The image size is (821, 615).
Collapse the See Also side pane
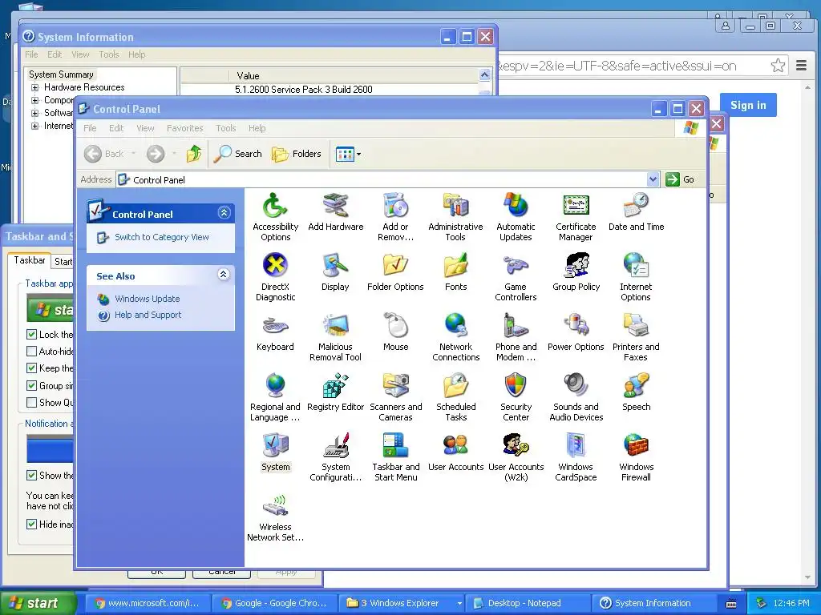224,275
